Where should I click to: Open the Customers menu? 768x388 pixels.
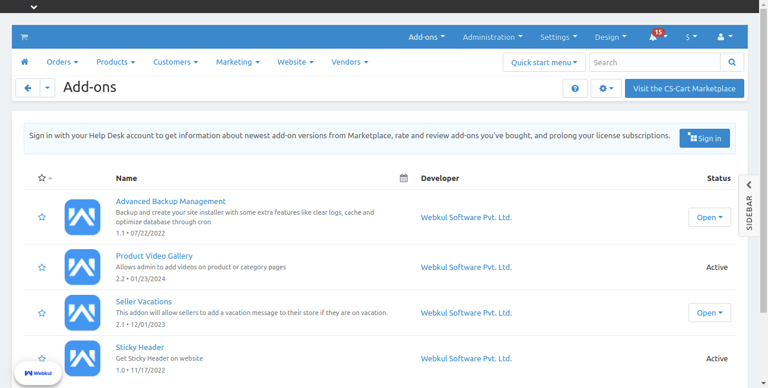click(x=176, y=62)
